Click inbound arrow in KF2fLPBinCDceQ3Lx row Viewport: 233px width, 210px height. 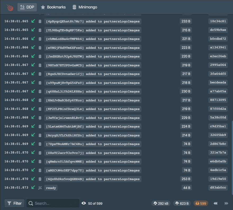pyautogui.click(x=33, y=109)
